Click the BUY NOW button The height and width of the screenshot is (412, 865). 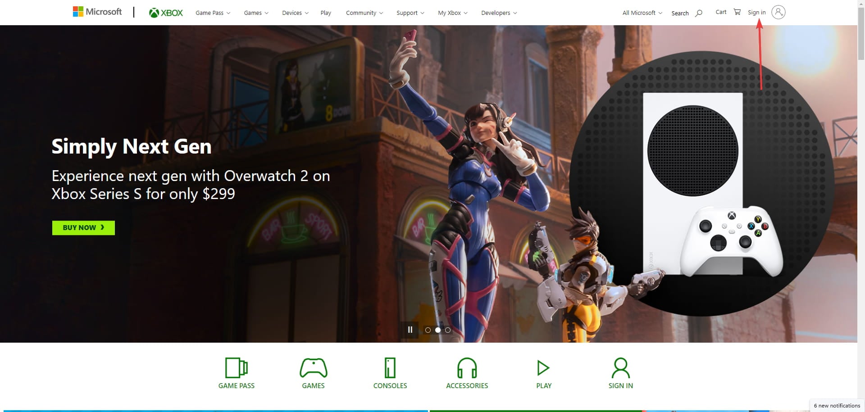(x=83, y=227)
